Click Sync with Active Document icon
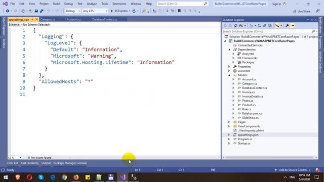Image resolution: width=324 pixels, height=182 pixels. coord(259,26)
